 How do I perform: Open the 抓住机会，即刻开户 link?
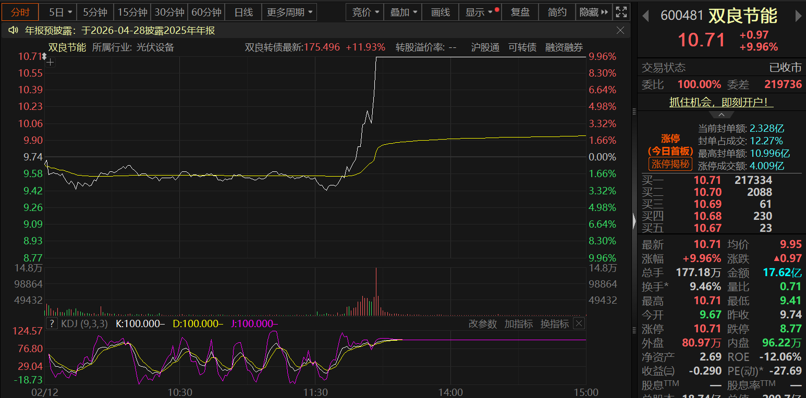click(x=721, y=102)
